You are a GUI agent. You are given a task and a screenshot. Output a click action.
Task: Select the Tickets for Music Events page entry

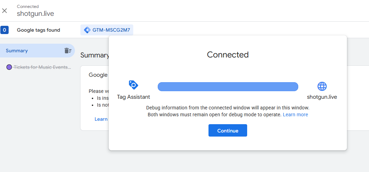[42, 67]
